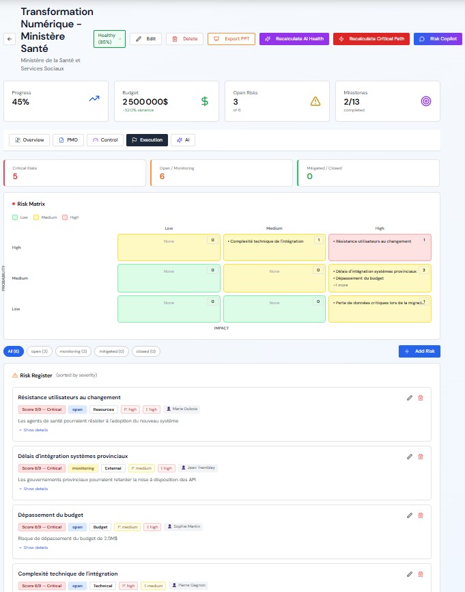Click the Marie Dubois owner tag

pyautogui.click(x=182, y=409)
